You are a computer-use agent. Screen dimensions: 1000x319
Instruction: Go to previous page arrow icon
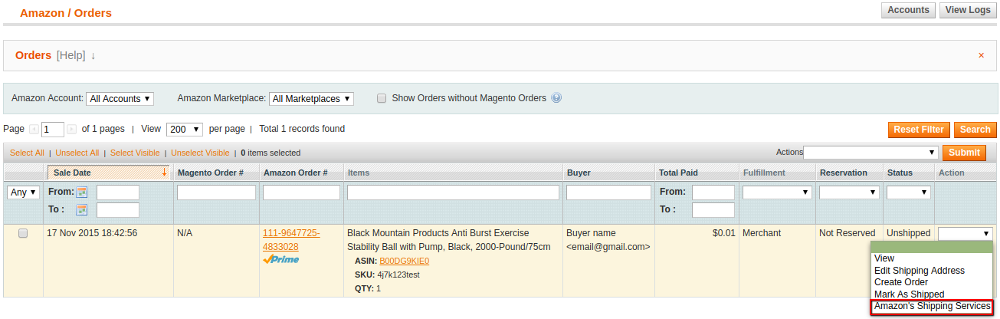[34, 130]
